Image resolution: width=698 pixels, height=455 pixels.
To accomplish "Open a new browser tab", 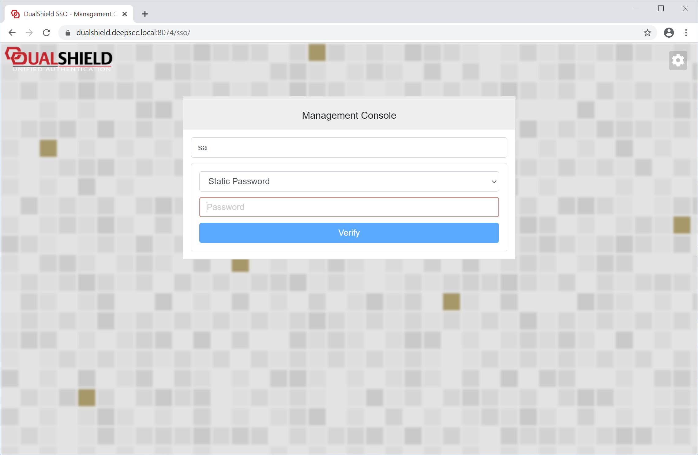I will click(145, 14).
